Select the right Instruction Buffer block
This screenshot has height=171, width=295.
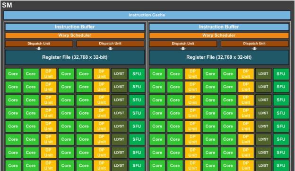point(219,27)
